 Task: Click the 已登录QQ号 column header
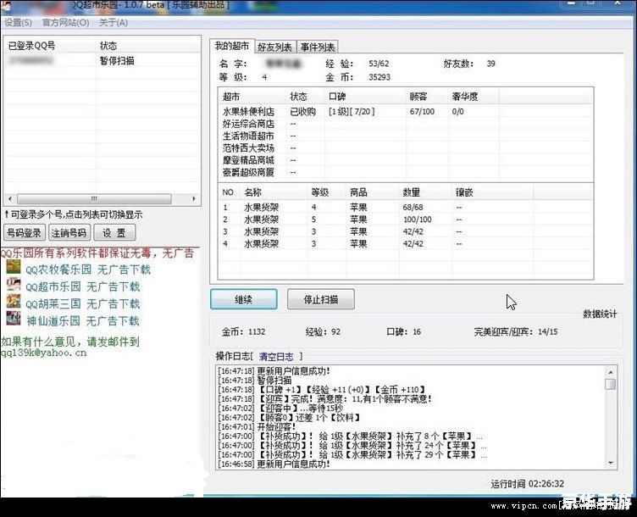(x=51, y=46)
